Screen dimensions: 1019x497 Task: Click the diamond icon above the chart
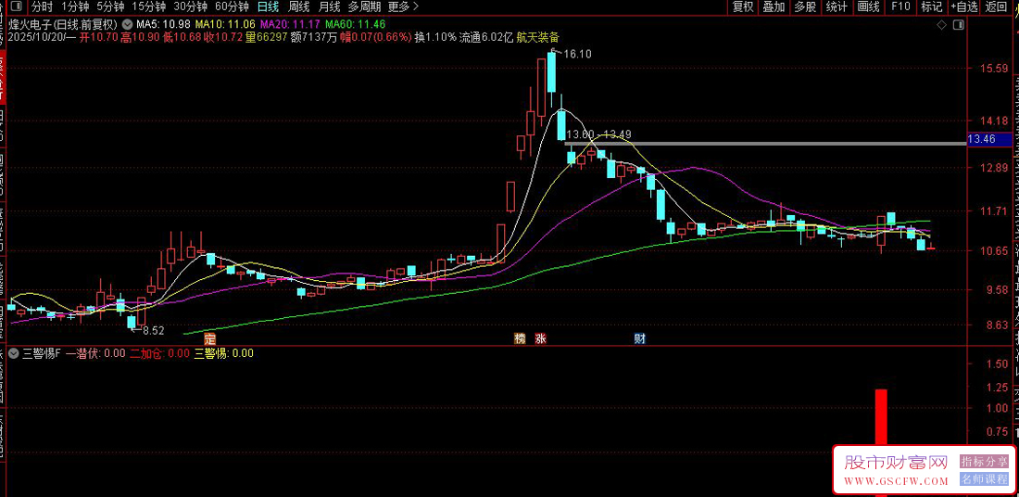[x=942, y=25]
